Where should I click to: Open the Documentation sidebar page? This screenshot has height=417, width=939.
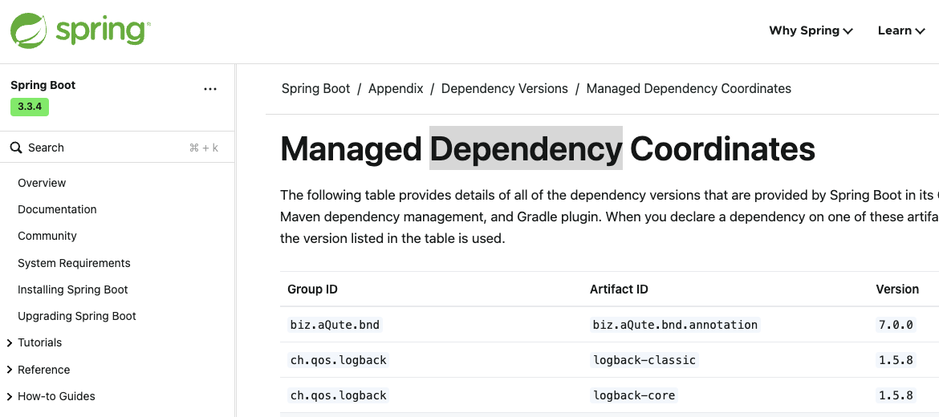(57, 209)
